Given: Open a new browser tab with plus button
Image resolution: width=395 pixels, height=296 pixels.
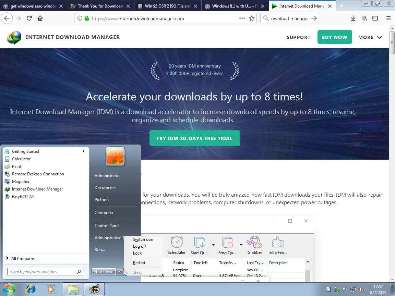Looking at the screenshot, I should (x=342, y=6).
